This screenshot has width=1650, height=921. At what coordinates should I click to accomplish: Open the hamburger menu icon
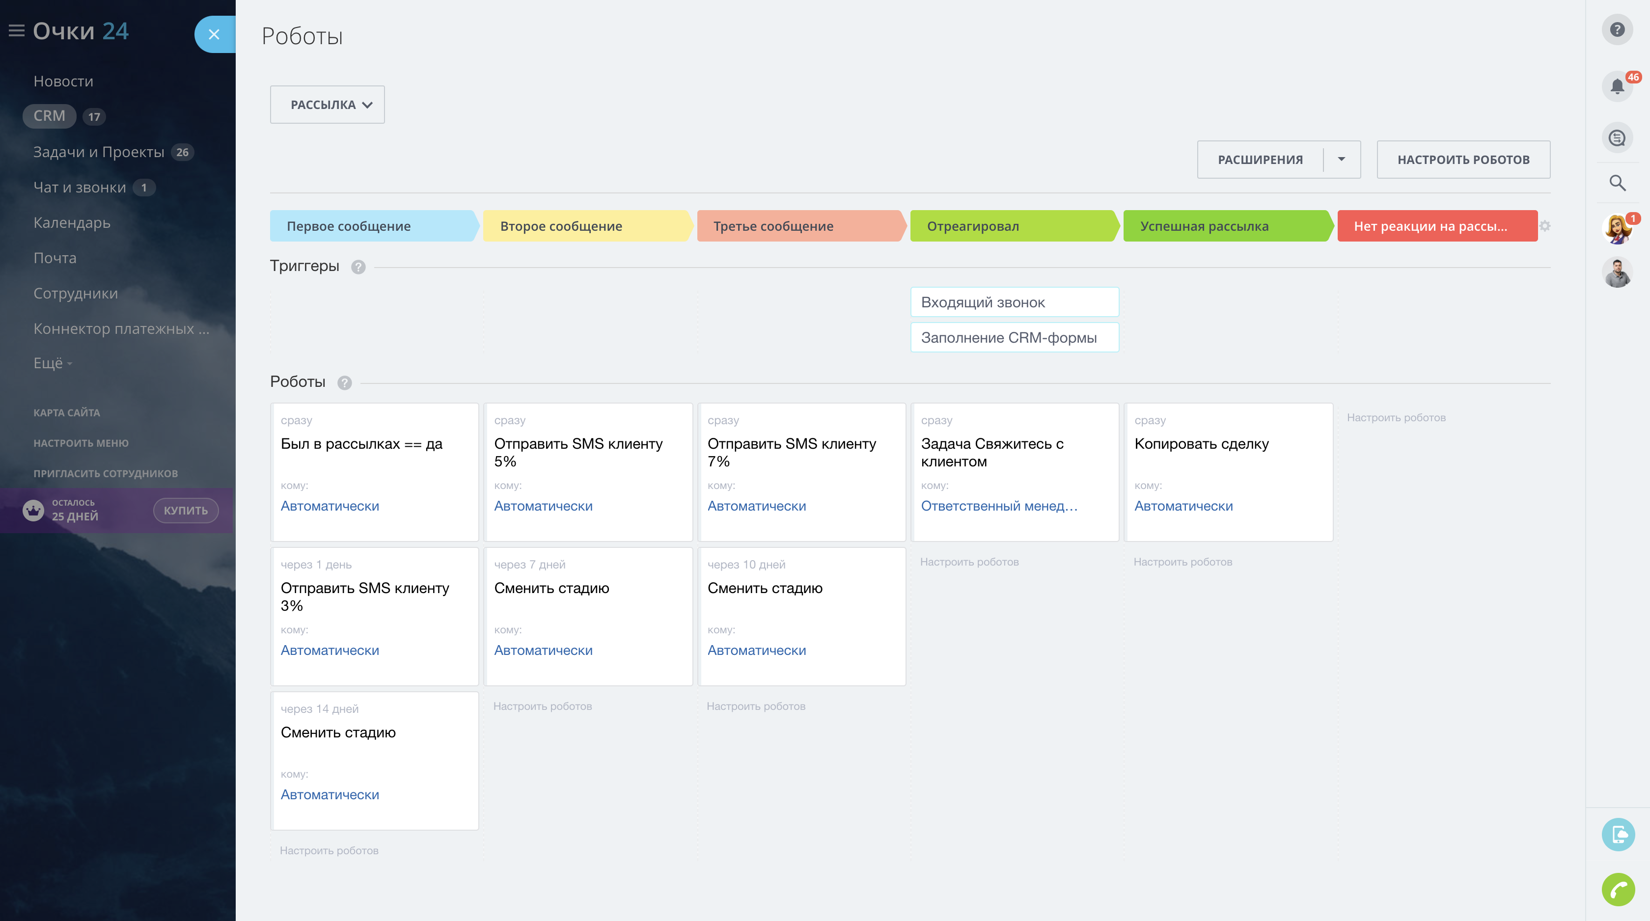click(17, 31)
